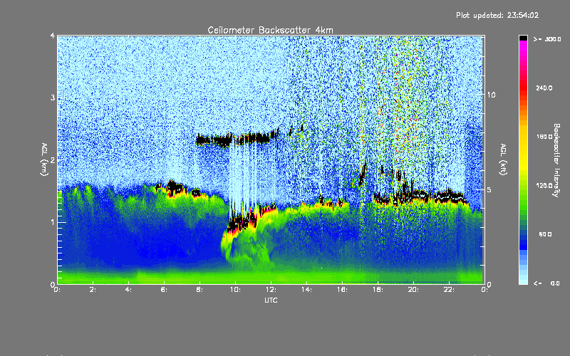The height and width of the screenshot is (356, 570).
Task: Click the "180.0" colorbar value label
Action: tap(544, 137)
